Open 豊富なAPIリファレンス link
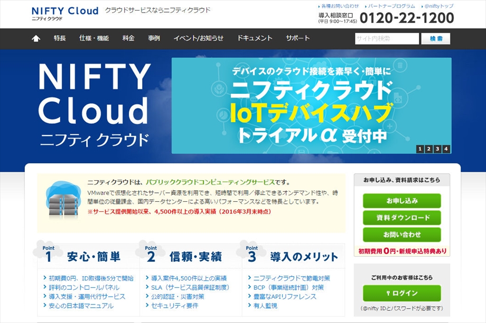486x323 pixels. (285, 297)
